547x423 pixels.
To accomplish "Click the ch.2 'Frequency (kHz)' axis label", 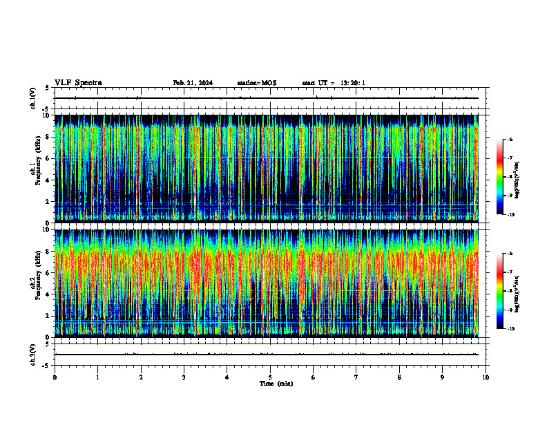I will coord(40,275).
